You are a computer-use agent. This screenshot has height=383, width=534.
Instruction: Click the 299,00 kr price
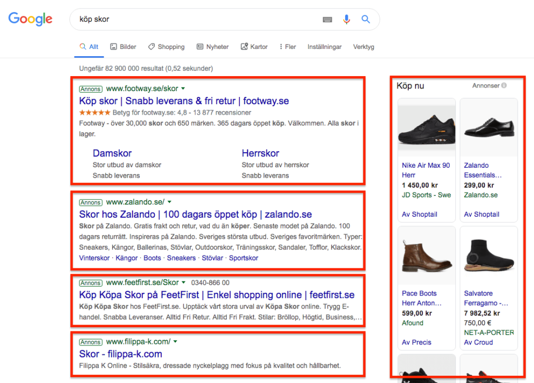479,185
